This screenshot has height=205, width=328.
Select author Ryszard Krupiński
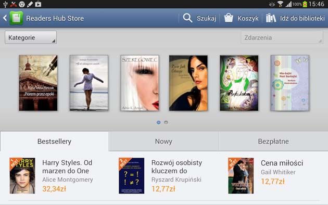click(176, 180)
